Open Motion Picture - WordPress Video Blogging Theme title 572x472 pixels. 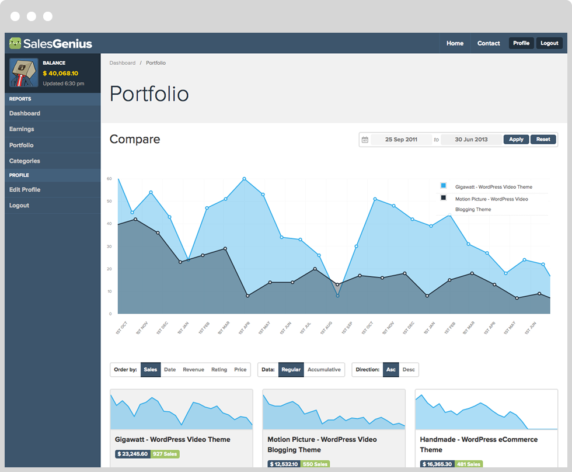click(322, 445)
